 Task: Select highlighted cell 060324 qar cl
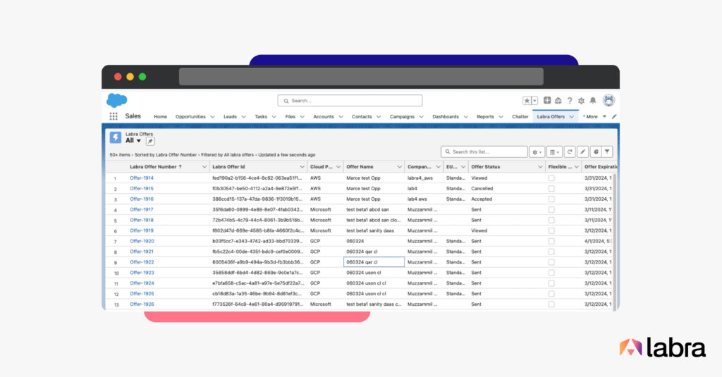click(374, 262)
